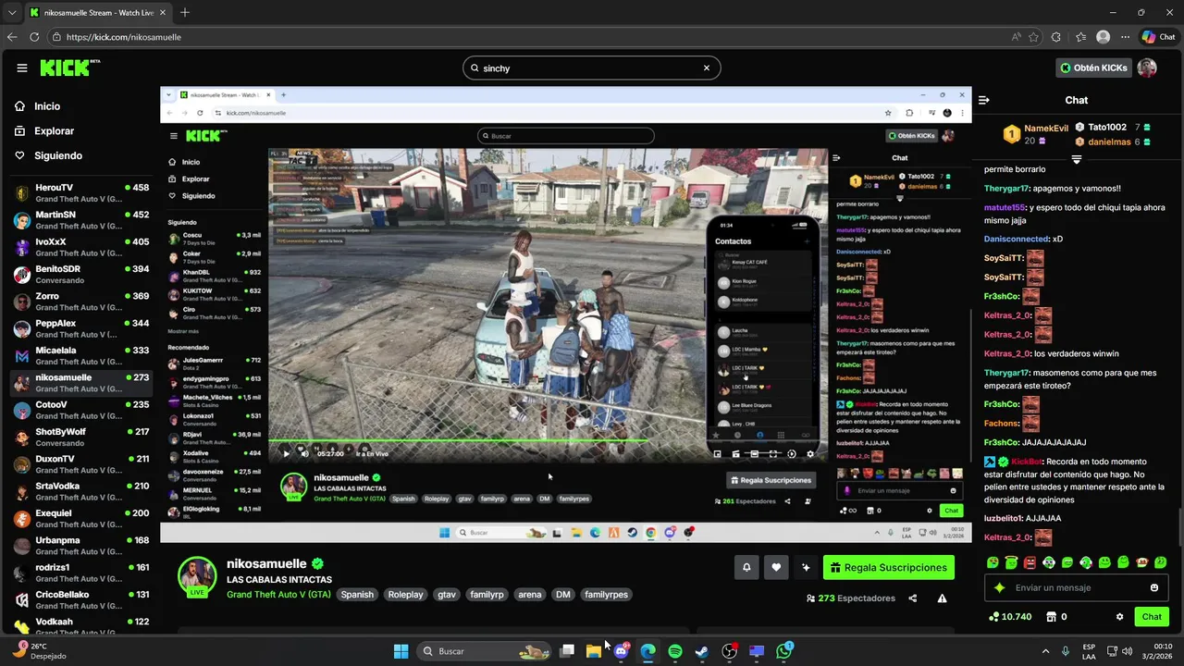Screen dimensions: 1184x666
Task: Click Regala Suscripciones button
Action: (x=889, y=568)
